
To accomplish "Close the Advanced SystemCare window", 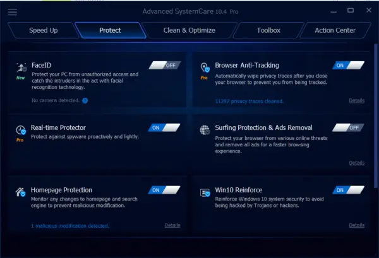I will click(x=369, y=10).
